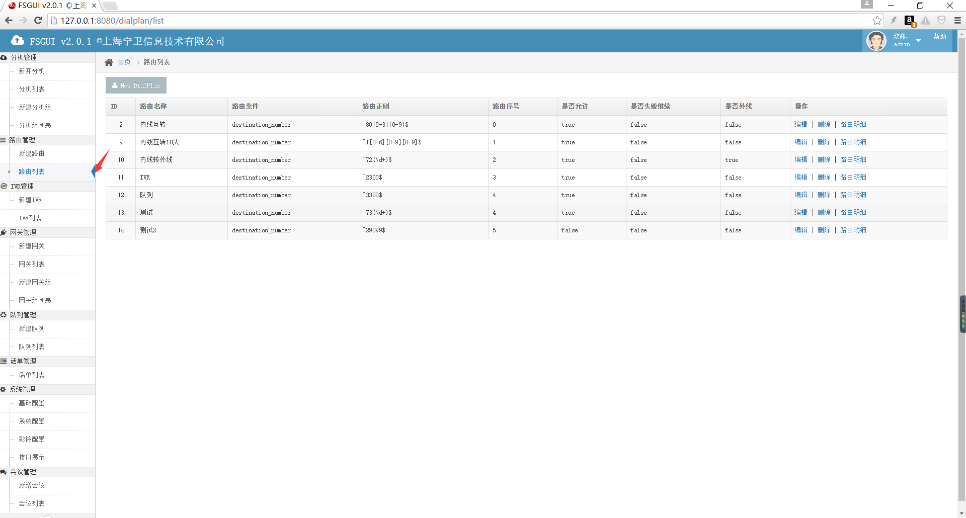Click the FSGUI cloud logo icon
Viewport: 966px width, 518px height.
coord(18,41)
